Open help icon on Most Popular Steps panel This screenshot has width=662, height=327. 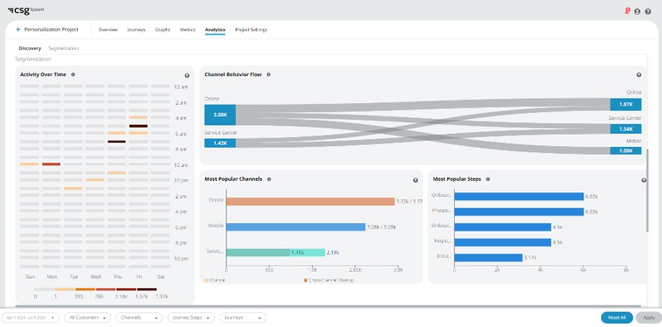click(x=644, y=180)
